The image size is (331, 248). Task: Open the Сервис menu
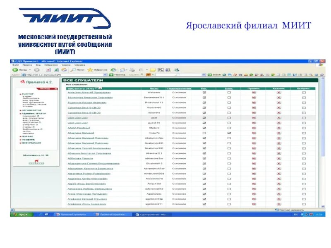click(x=66, y=65)
